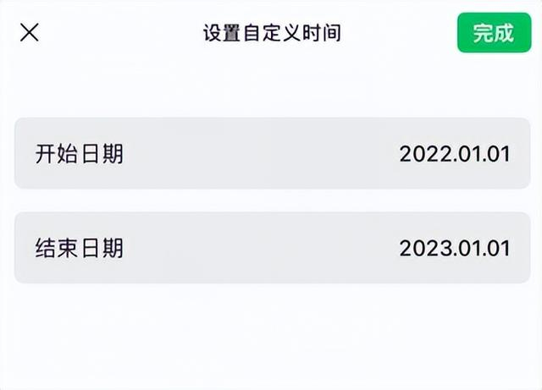
Task: Tap the gray 结束日期 card
Action: pos(272,247)
